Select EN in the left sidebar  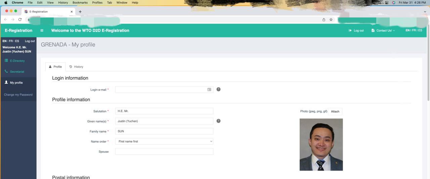click(x=4, y=41)
